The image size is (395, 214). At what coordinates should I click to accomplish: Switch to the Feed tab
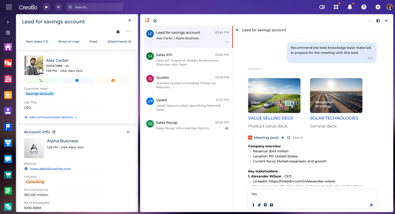(x=93, y=41)
